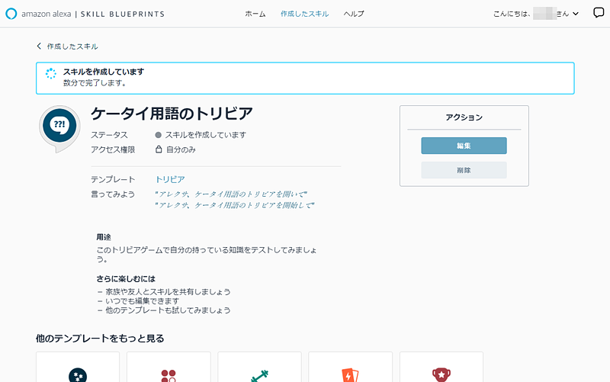Click the trivia skill ??! bubble icon

pyautogui.click(x=59, y=129)
